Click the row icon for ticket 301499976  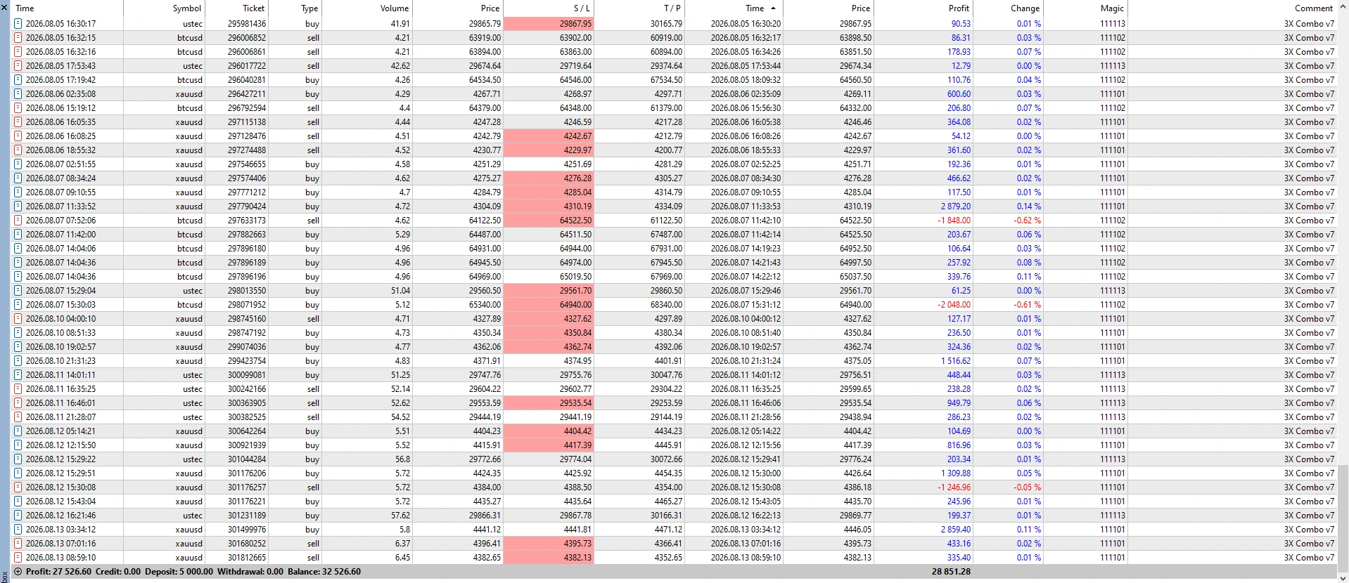point(18,530)
